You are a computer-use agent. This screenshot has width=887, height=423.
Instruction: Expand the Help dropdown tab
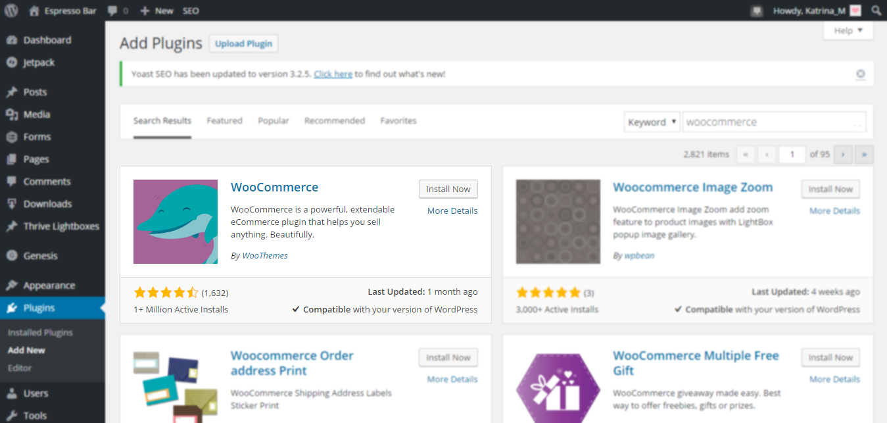coord(848,31)
